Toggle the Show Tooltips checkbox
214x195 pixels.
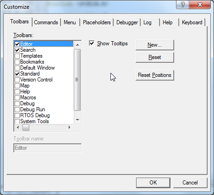(x=92, y=43)
